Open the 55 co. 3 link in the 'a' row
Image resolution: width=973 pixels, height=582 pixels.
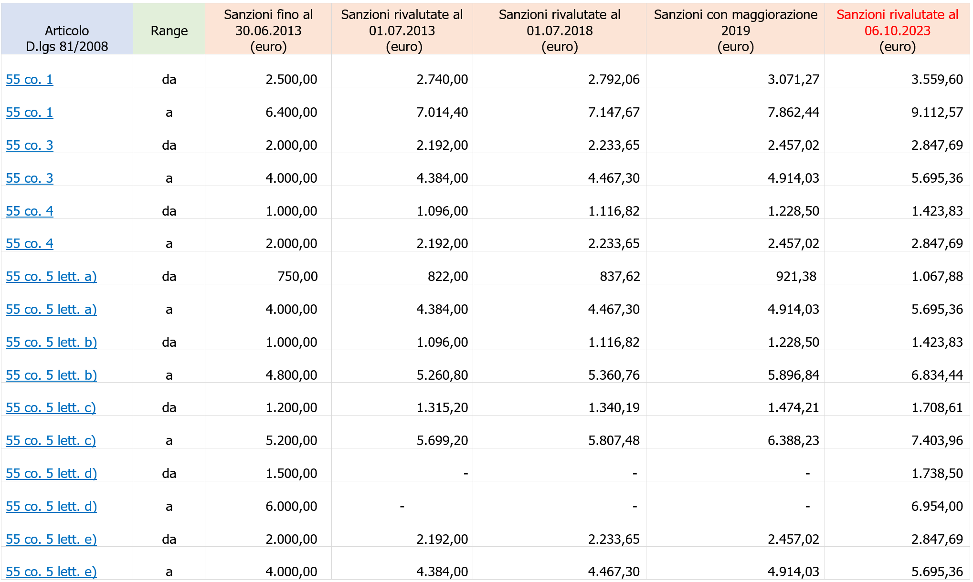pyautogui.click(x=30, y=178)
